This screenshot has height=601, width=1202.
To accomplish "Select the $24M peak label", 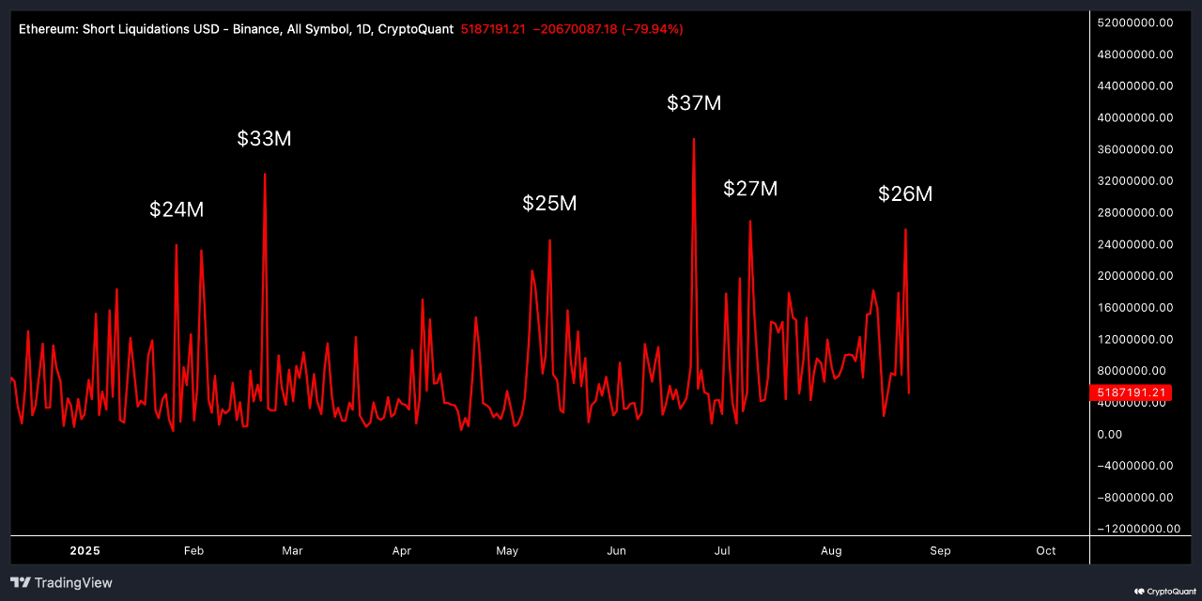I will click(x=176, y=209).
